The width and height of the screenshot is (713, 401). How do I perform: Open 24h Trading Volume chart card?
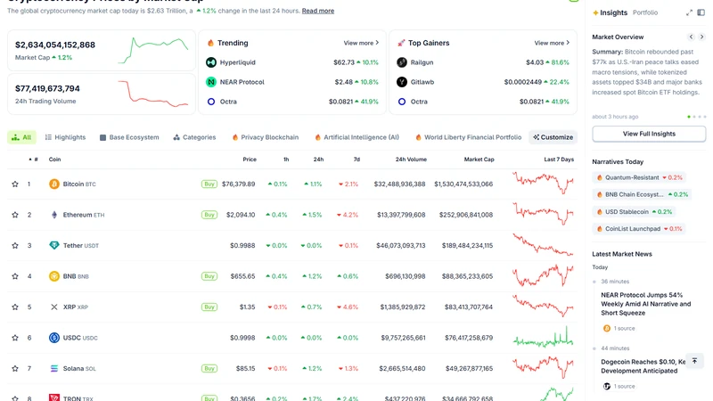pos(102,94)
